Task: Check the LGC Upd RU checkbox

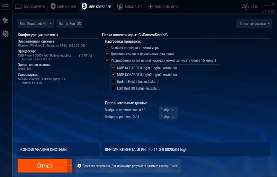Action: [x=114, y=88]
